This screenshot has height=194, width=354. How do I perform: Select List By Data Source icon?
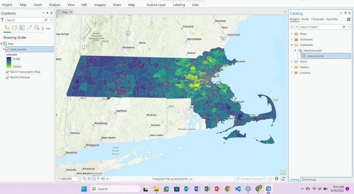tap(15, 28)
